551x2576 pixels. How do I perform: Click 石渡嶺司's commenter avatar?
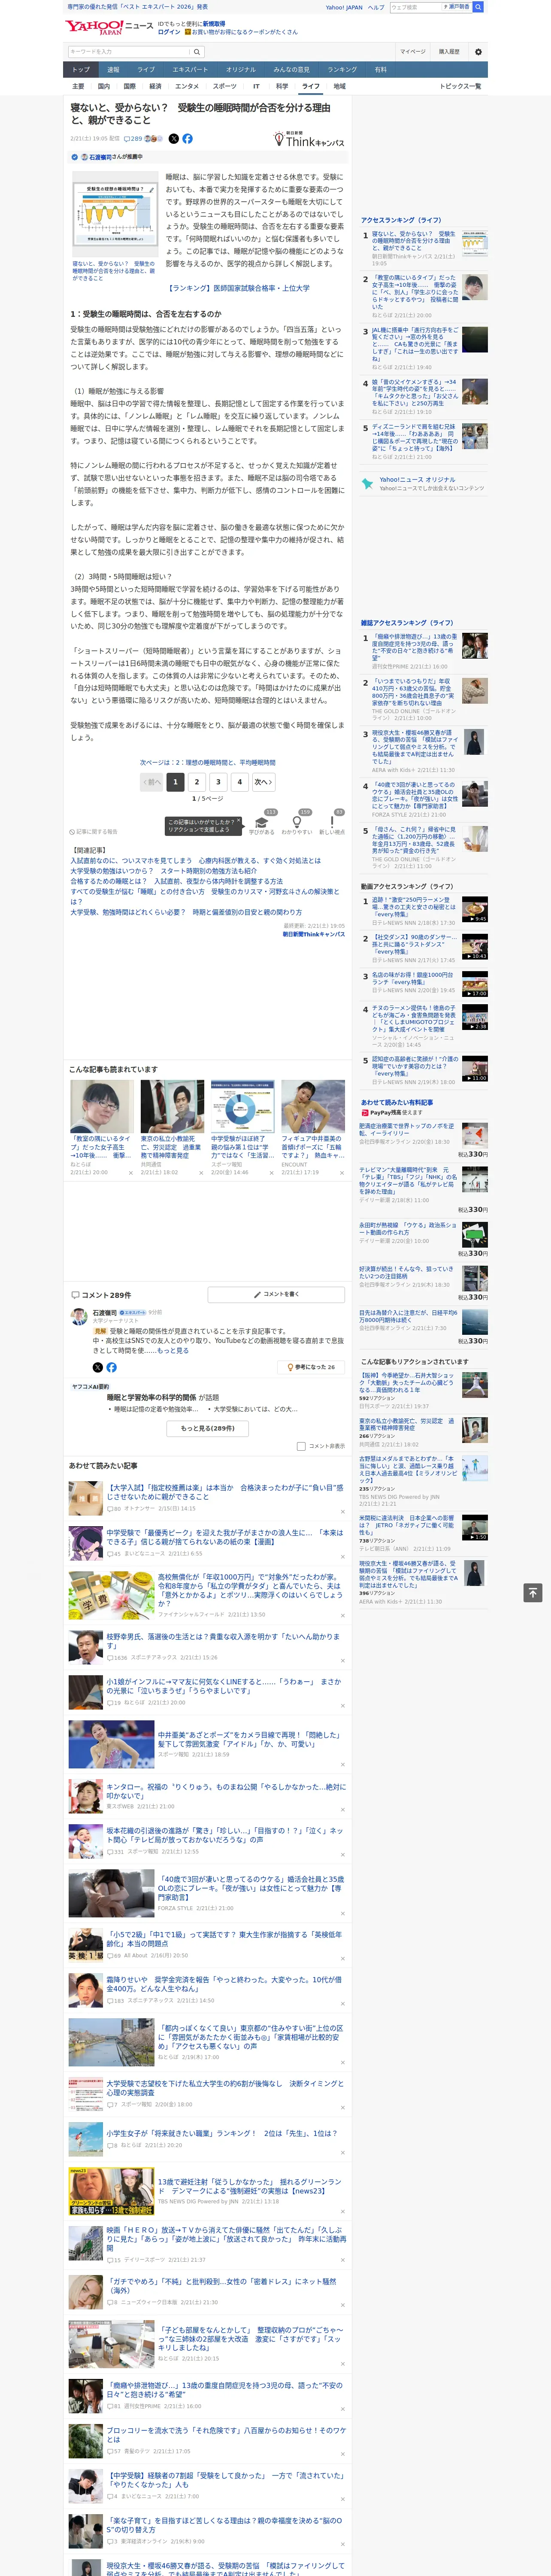pos(78,1317)
